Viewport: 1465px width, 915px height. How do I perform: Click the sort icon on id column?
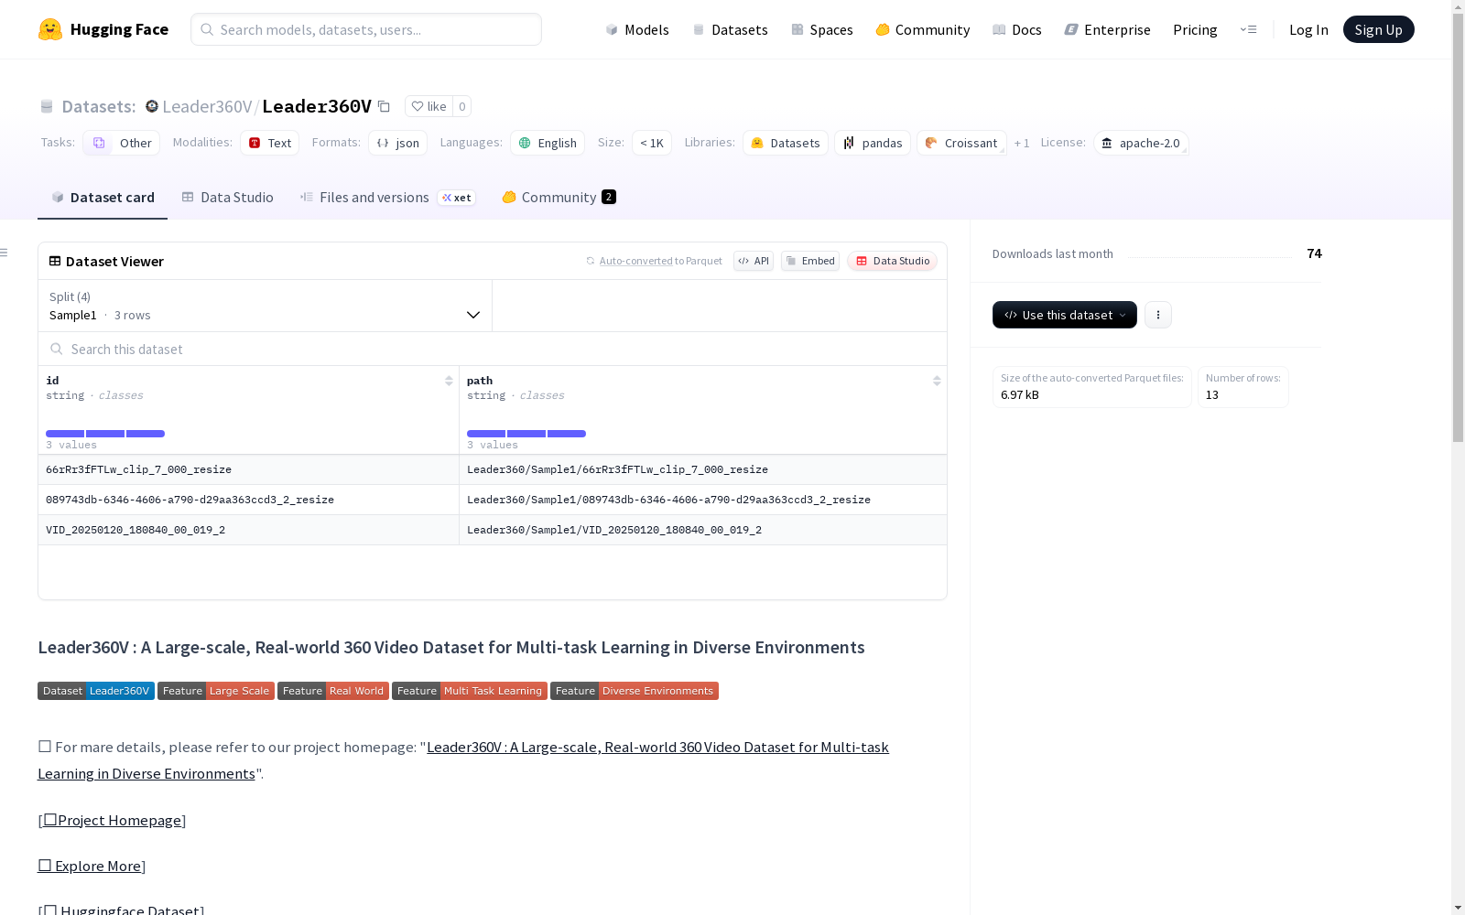tap(449, 381)
